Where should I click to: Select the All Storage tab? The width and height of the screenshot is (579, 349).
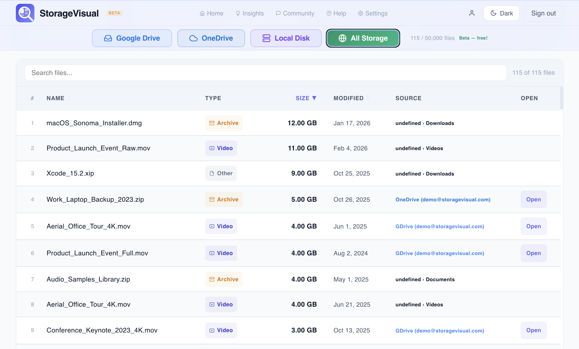pos(363,38)
